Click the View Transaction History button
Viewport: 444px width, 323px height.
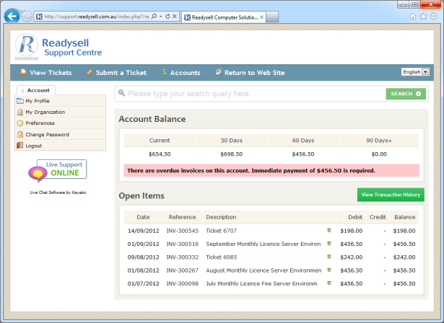[391, 195]
